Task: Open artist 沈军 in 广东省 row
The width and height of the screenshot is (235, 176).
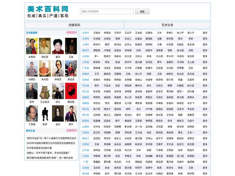Action: point(191,68)
